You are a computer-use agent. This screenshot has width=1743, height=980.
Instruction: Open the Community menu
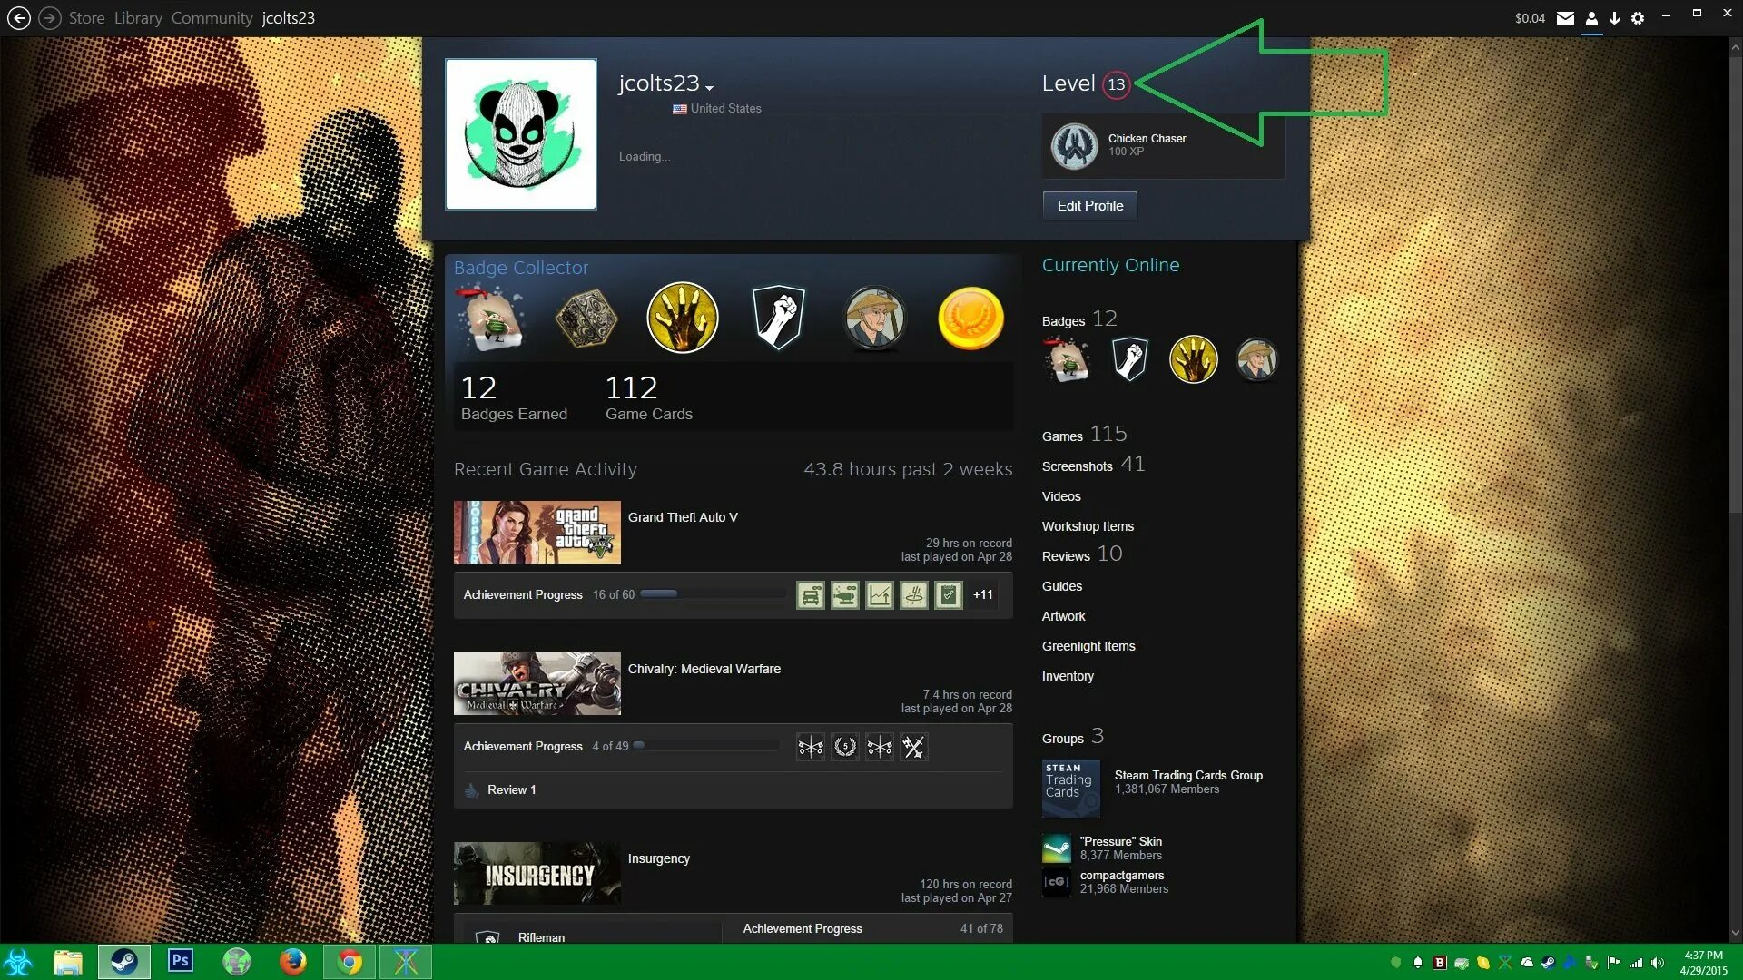pos(212,18)
